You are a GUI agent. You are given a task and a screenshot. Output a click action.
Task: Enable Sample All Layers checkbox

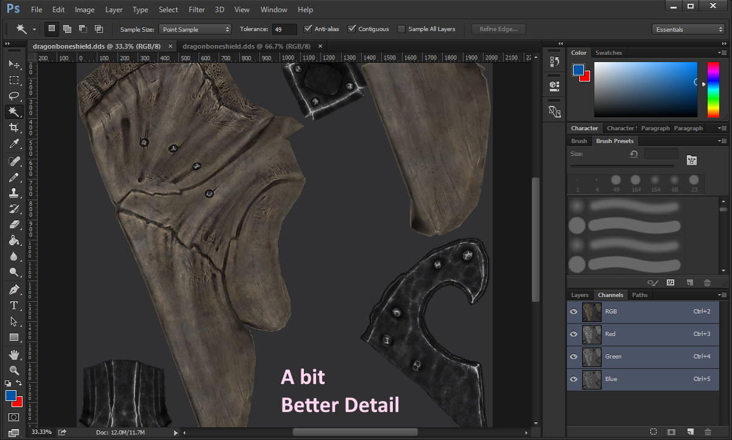click(x=401, y=29)
